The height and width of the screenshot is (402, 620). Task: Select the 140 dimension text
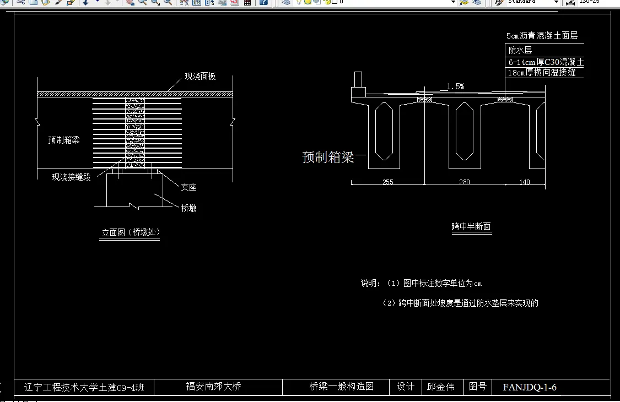pyautogui.click(x=525, y=182)
